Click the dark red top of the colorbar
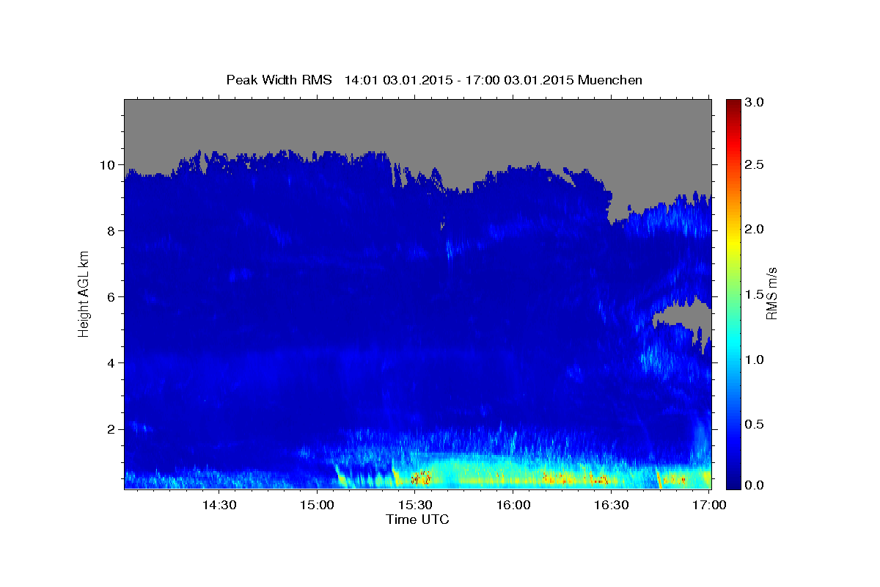The width and height of the screenshot is (880, 587). [x=733, y=104]
